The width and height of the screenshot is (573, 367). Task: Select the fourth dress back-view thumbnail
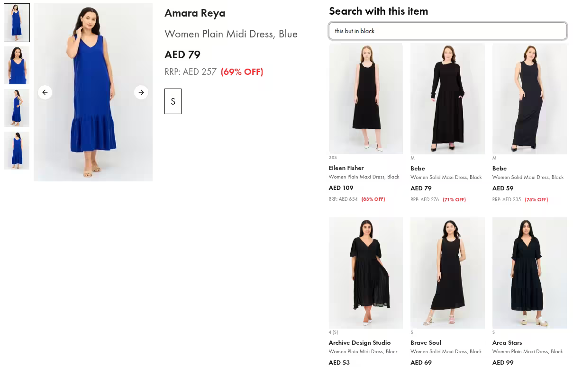coord(17,151)
